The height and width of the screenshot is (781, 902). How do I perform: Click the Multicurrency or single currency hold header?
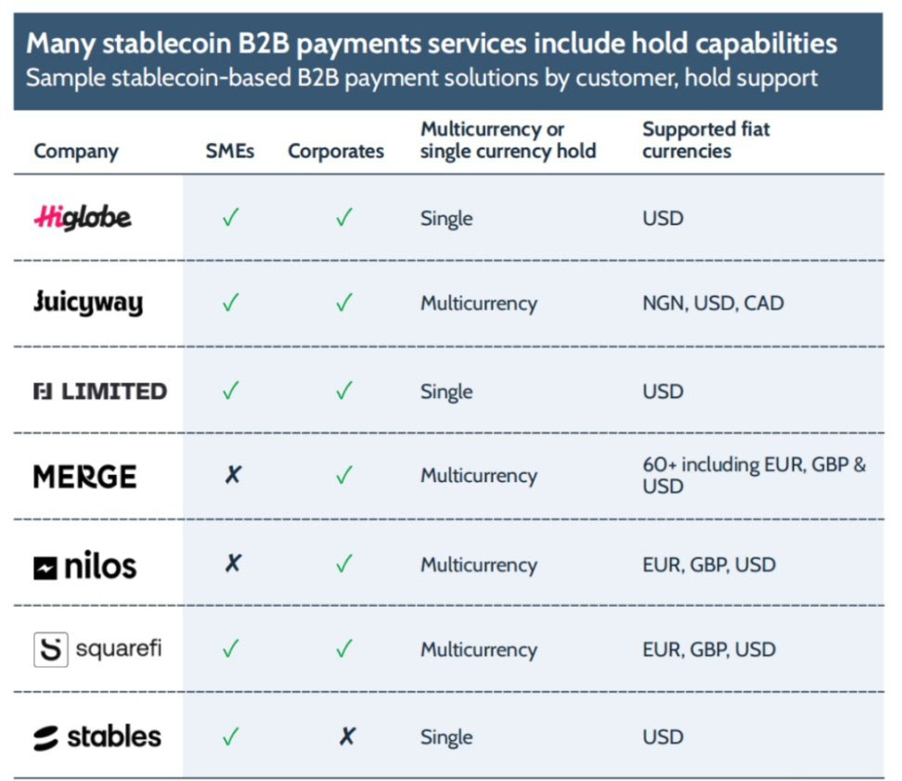click(x=508, y=140)
